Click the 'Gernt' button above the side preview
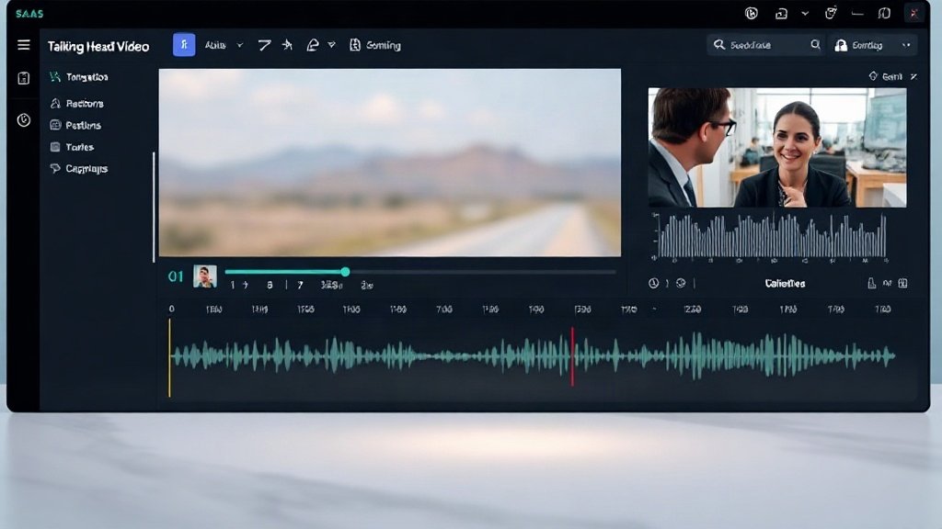The height and width of the screenshot is (529, 942). (x=891, y=76)
